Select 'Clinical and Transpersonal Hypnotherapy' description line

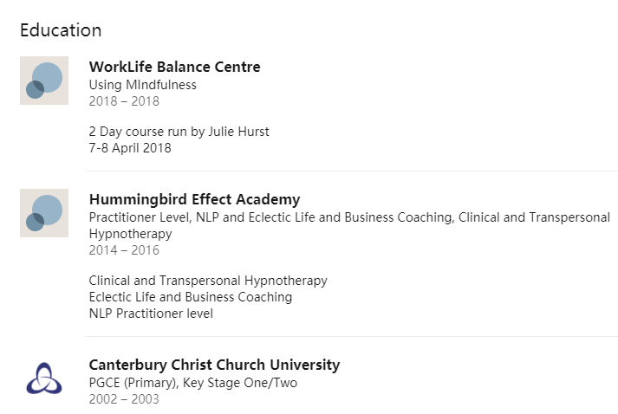[208, 281]
